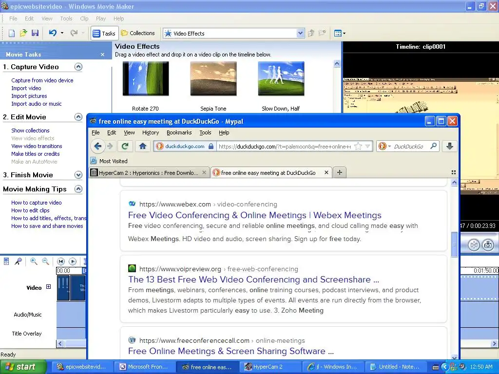This screenshot has height=374, width=499.
Task: Expand the Video track plus box
Action: coord(48,286)
